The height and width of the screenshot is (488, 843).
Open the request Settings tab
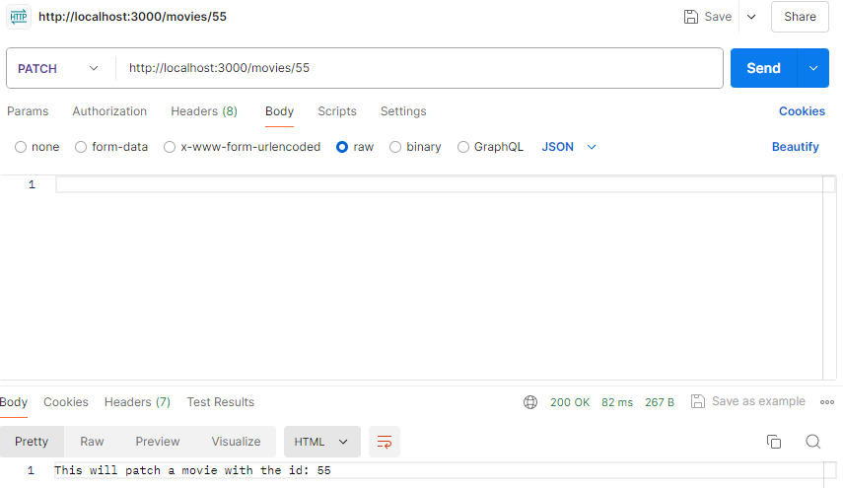coord(403,111)
